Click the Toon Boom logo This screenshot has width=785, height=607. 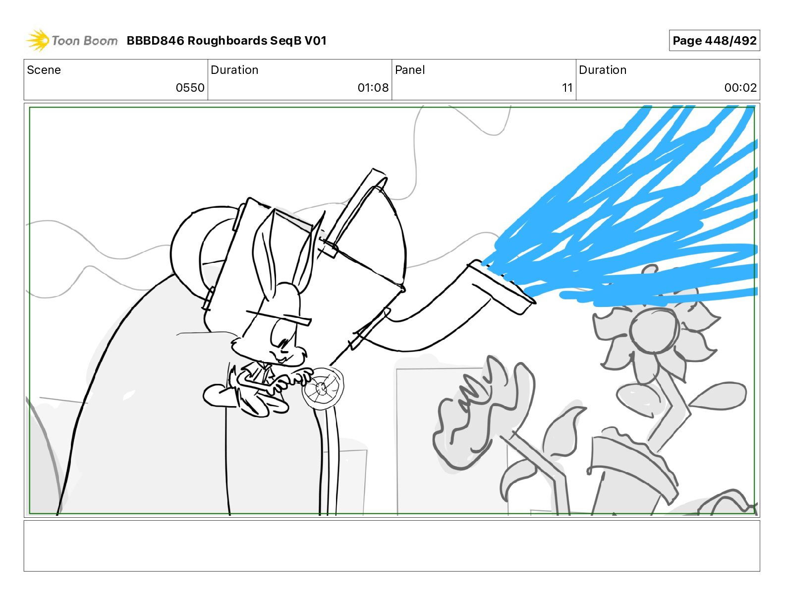[x=72, y=41]
